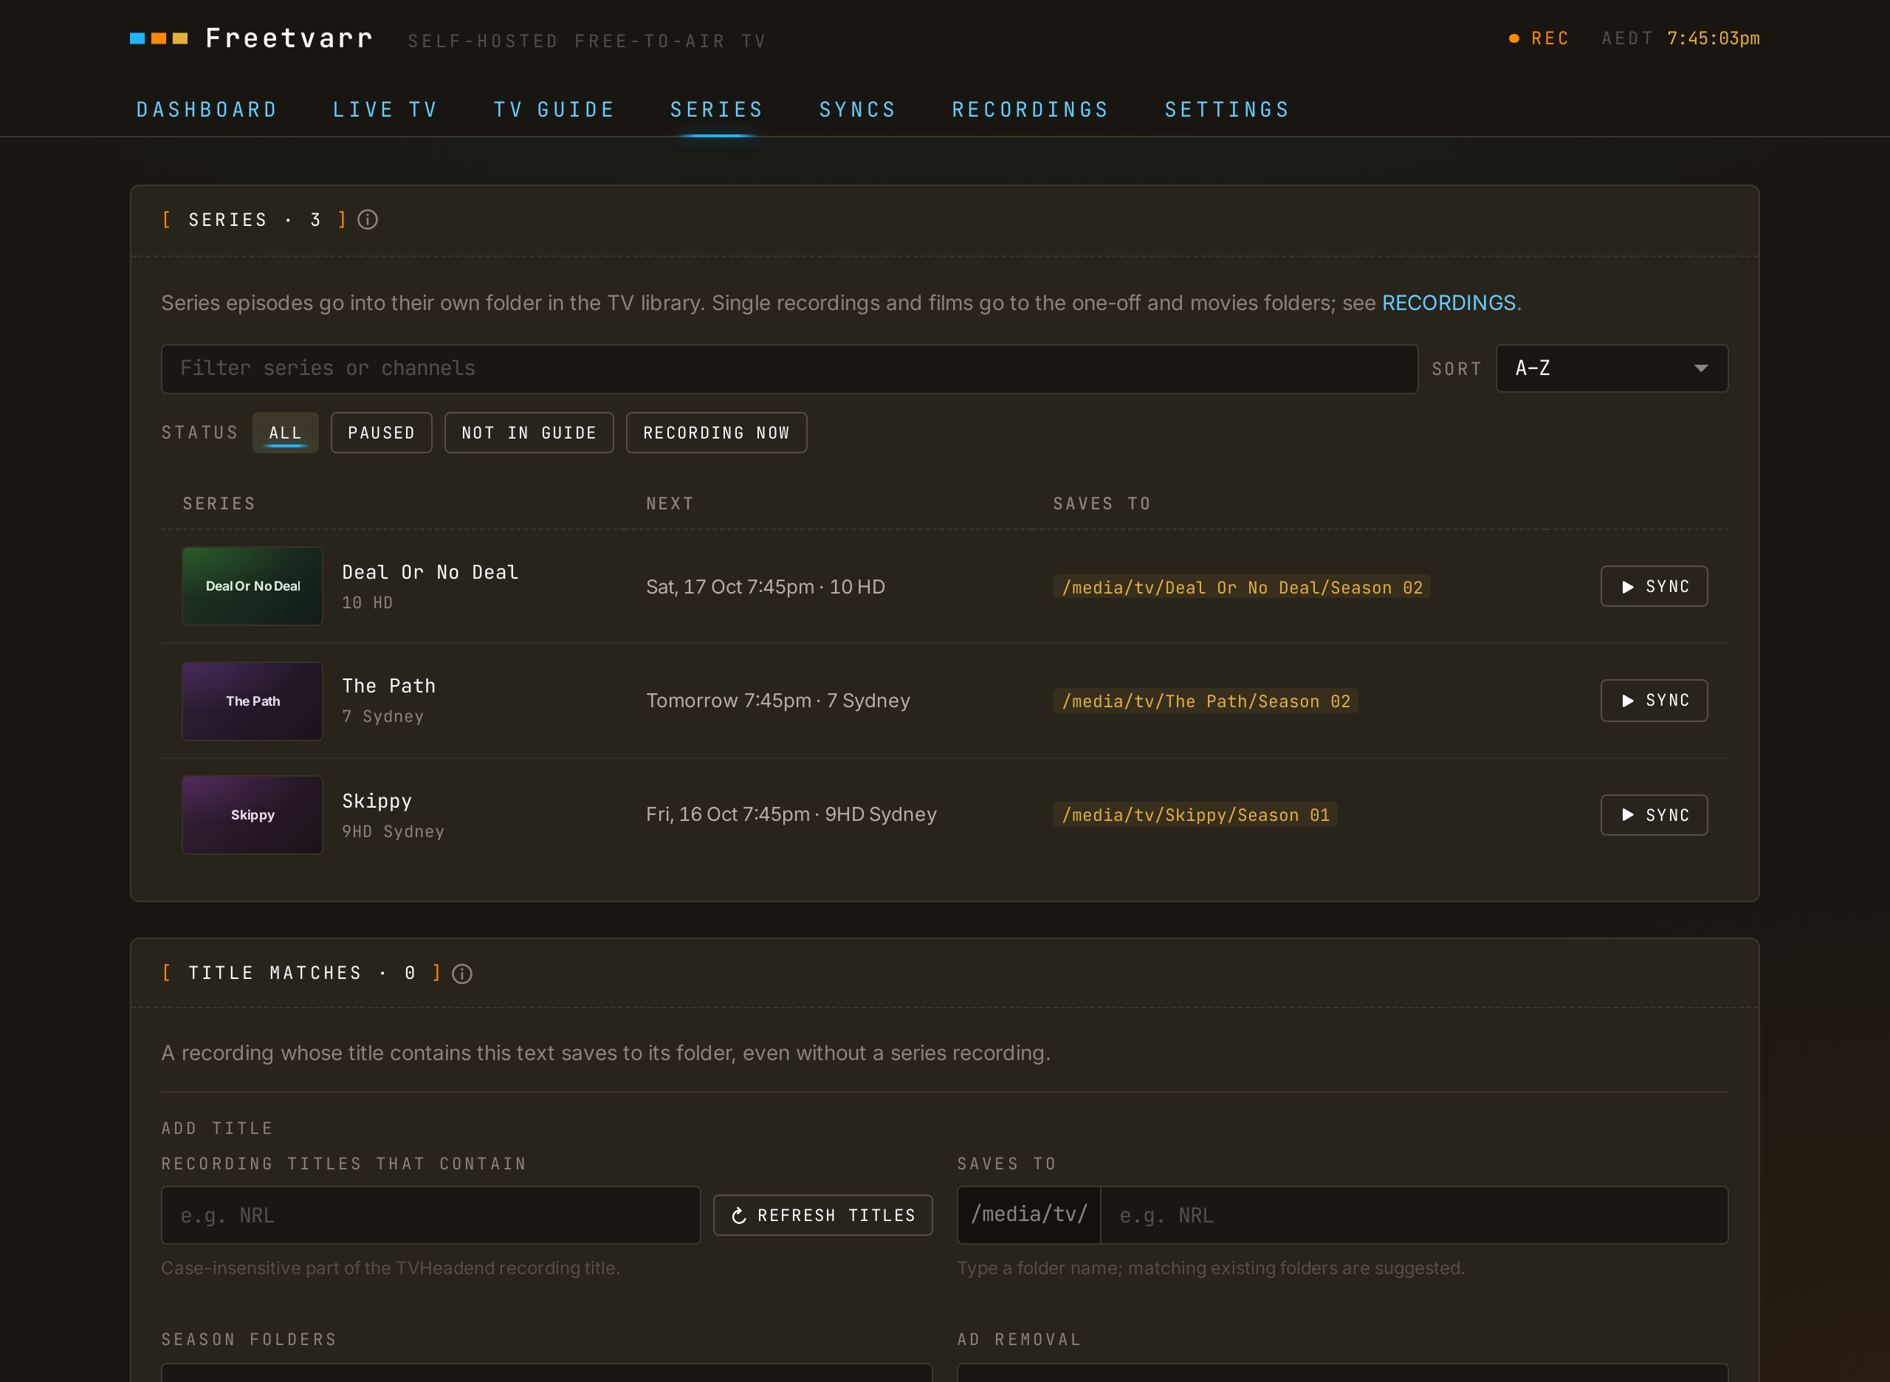Filter by PAUSED status
Screen dimensions: 1890x1382
(382, 433)
